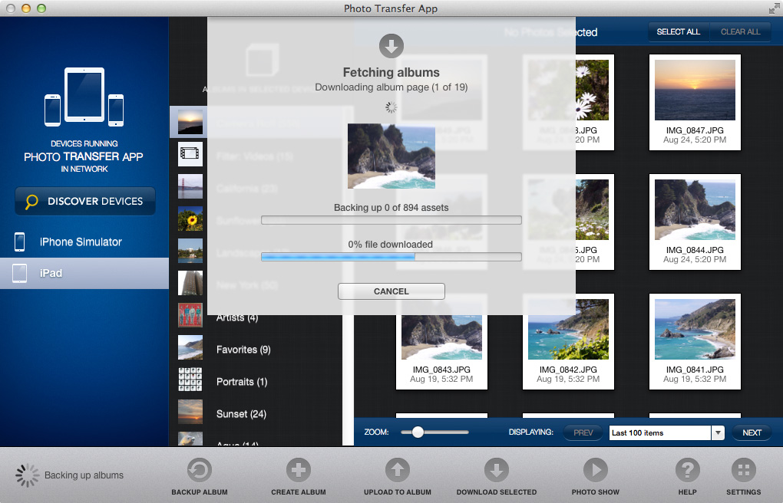Open the Settings grid icon
783x503 pixels.
[x=744, y=470]
